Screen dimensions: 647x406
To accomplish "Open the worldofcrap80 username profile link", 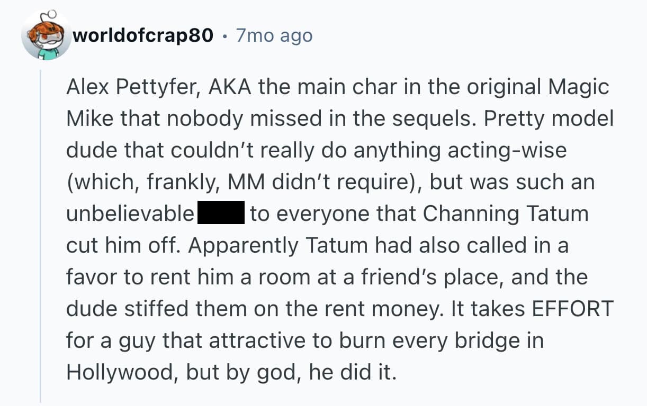I will coord(143,35).
